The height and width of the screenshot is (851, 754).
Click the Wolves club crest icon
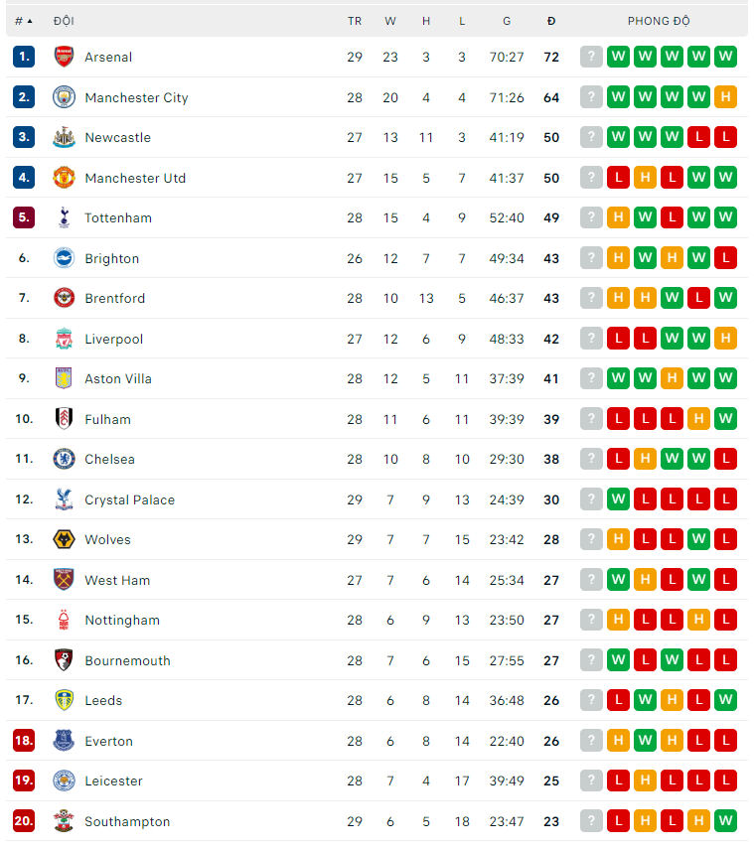(64, 539)
